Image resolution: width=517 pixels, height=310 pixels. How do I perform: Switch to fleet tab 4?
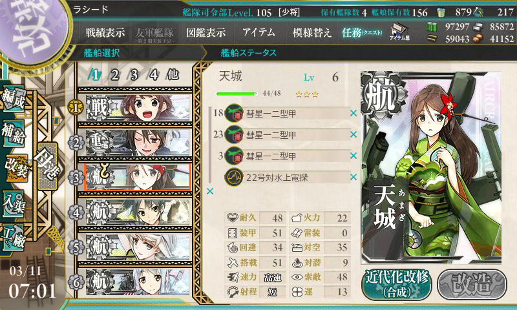153,75
